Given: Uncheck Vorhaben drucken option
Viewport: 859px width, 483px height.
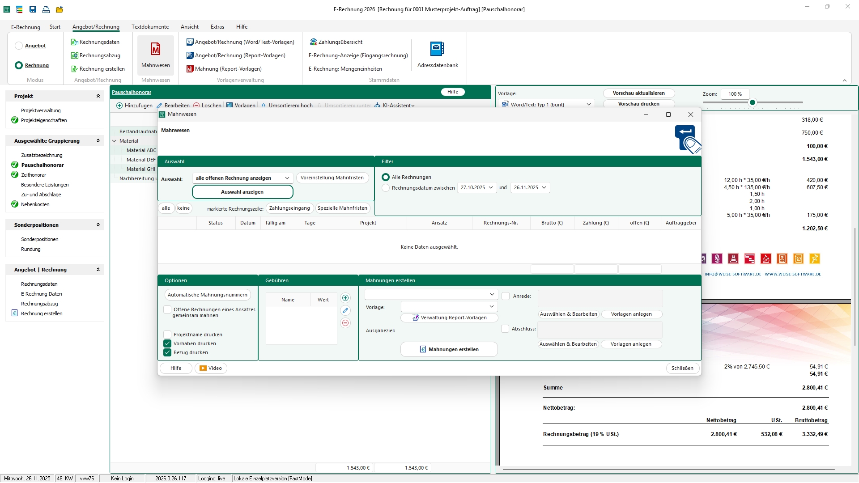Looking at the screenshot, I should point(167,344).
